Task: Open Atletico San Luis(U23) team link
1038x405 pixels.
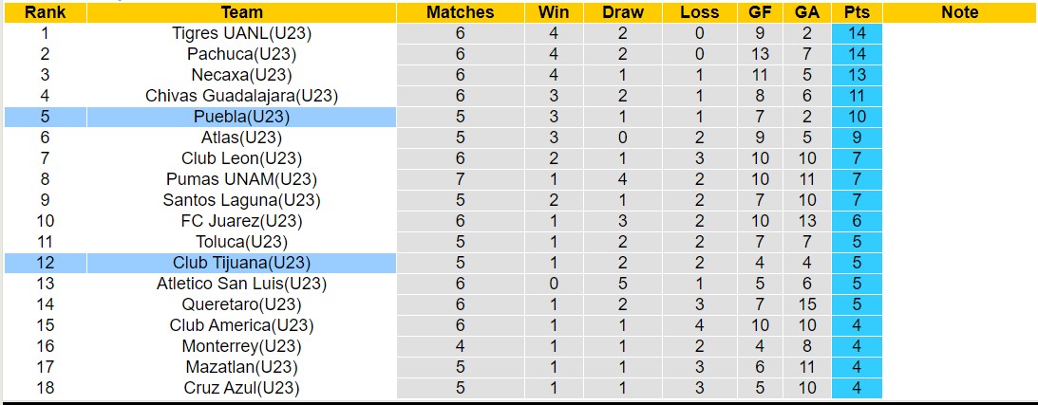Action: point(241,284)
